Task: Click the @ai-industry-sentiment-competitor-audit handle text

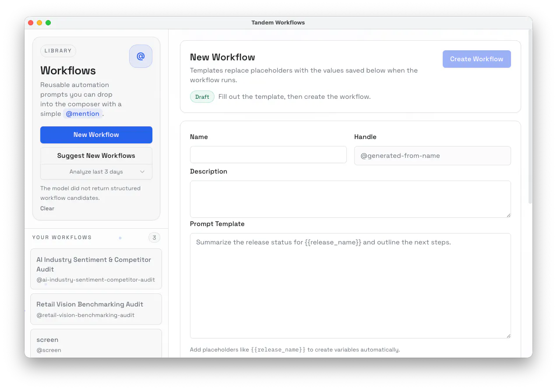Action: point(95,280)
